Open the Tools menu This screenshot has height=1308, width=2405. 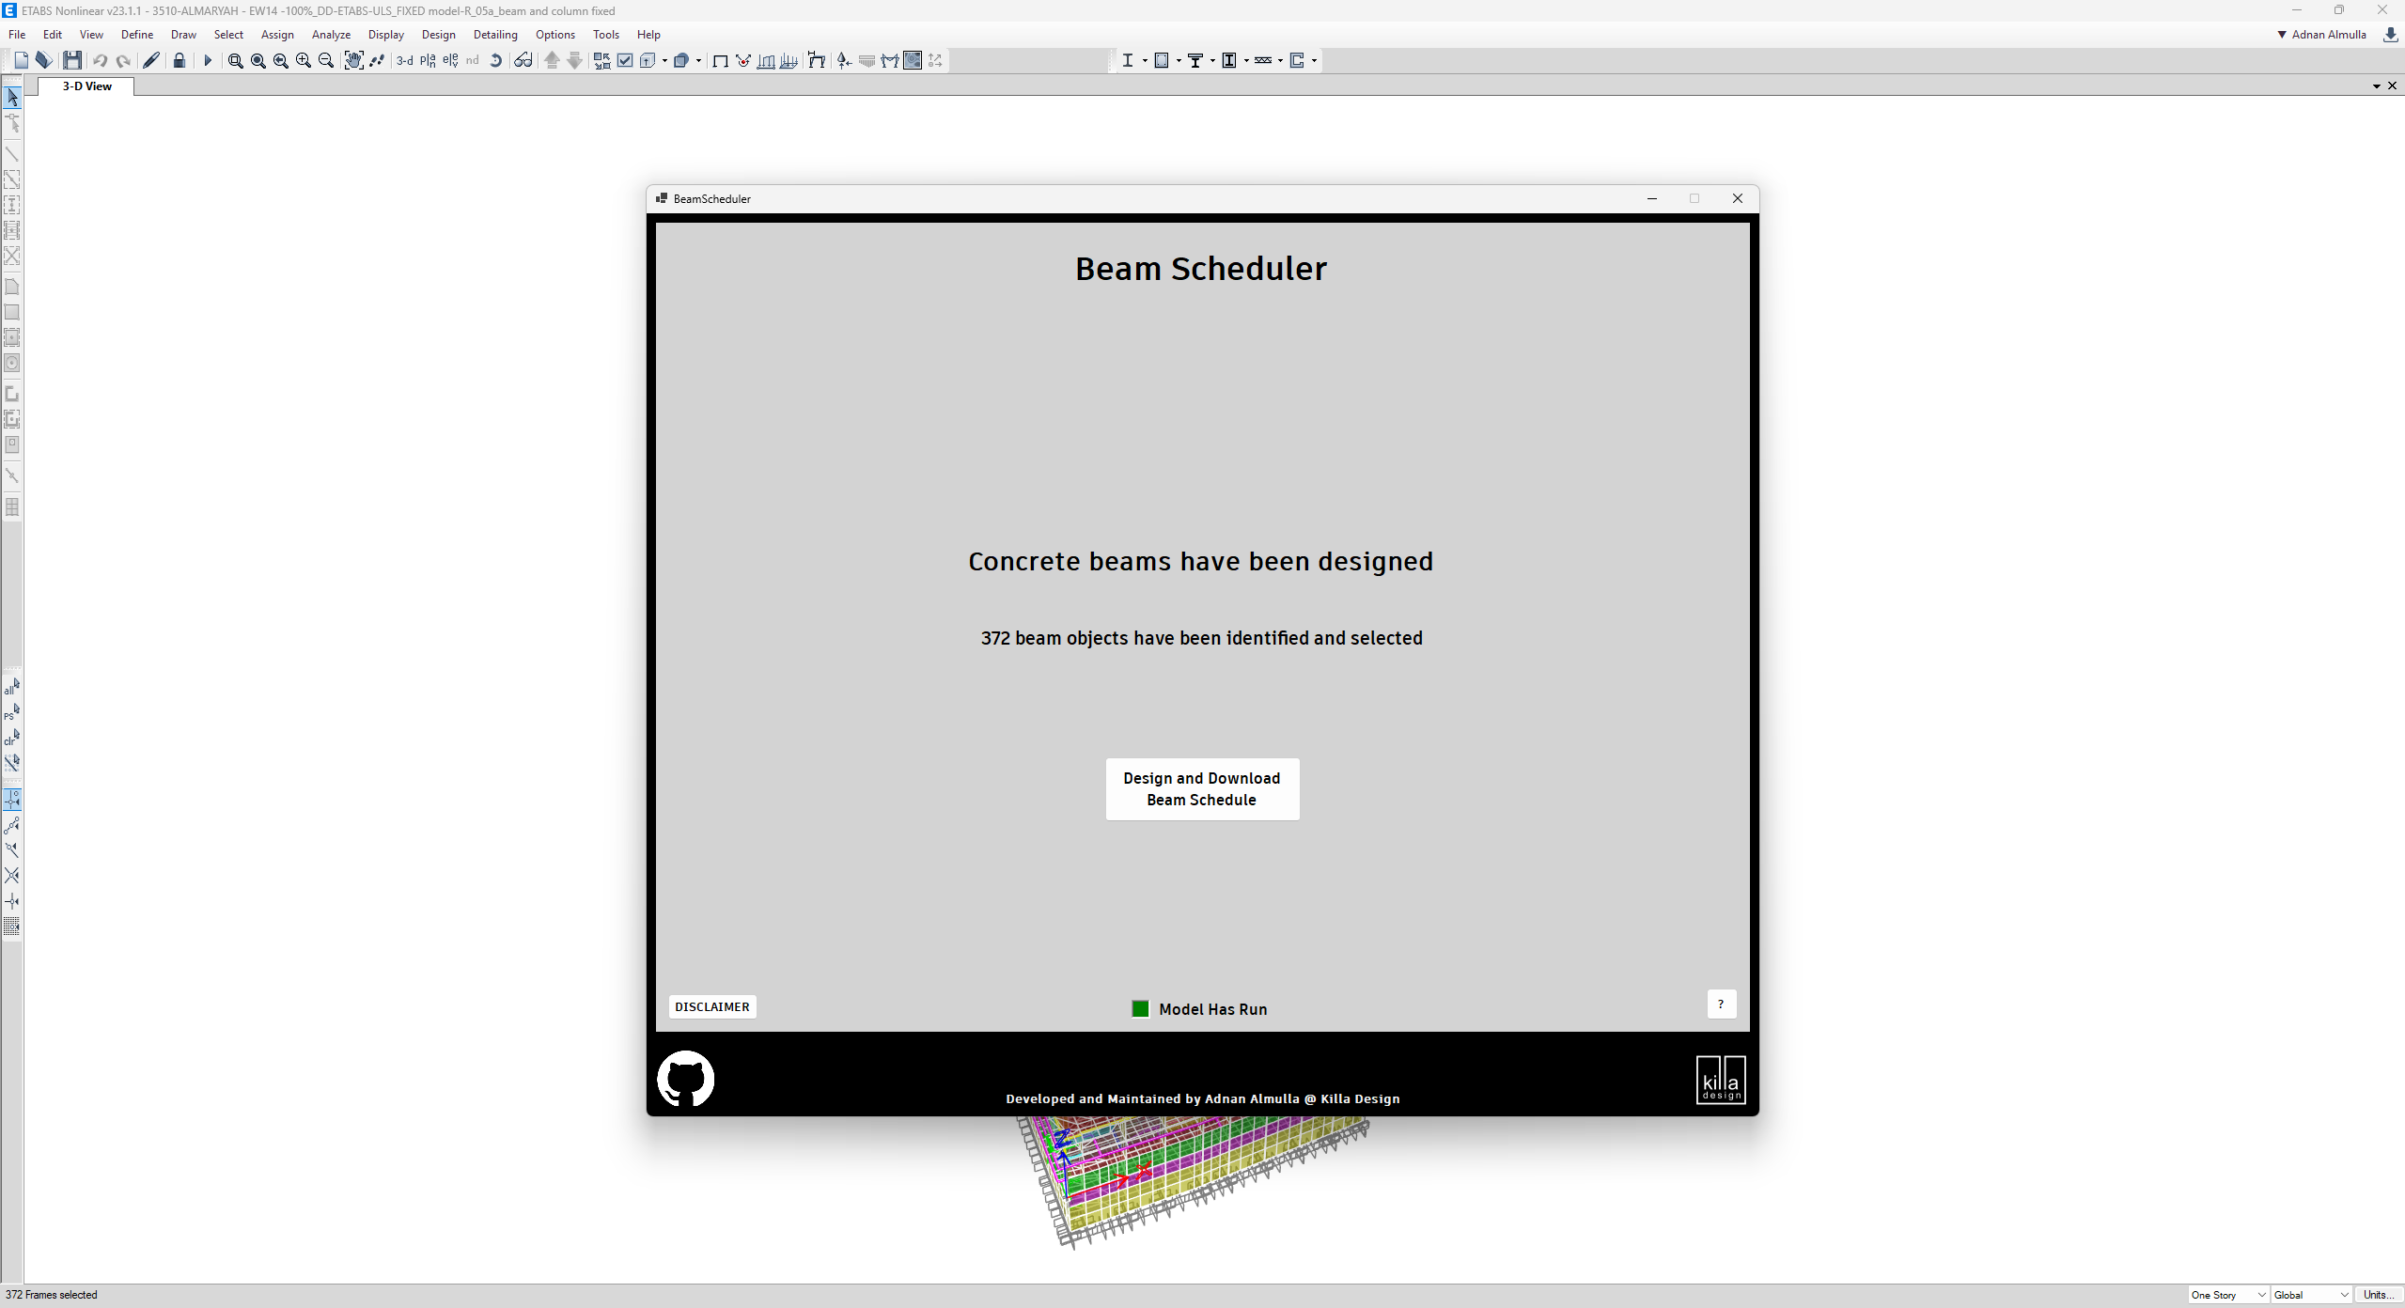(x=606, y=35)
